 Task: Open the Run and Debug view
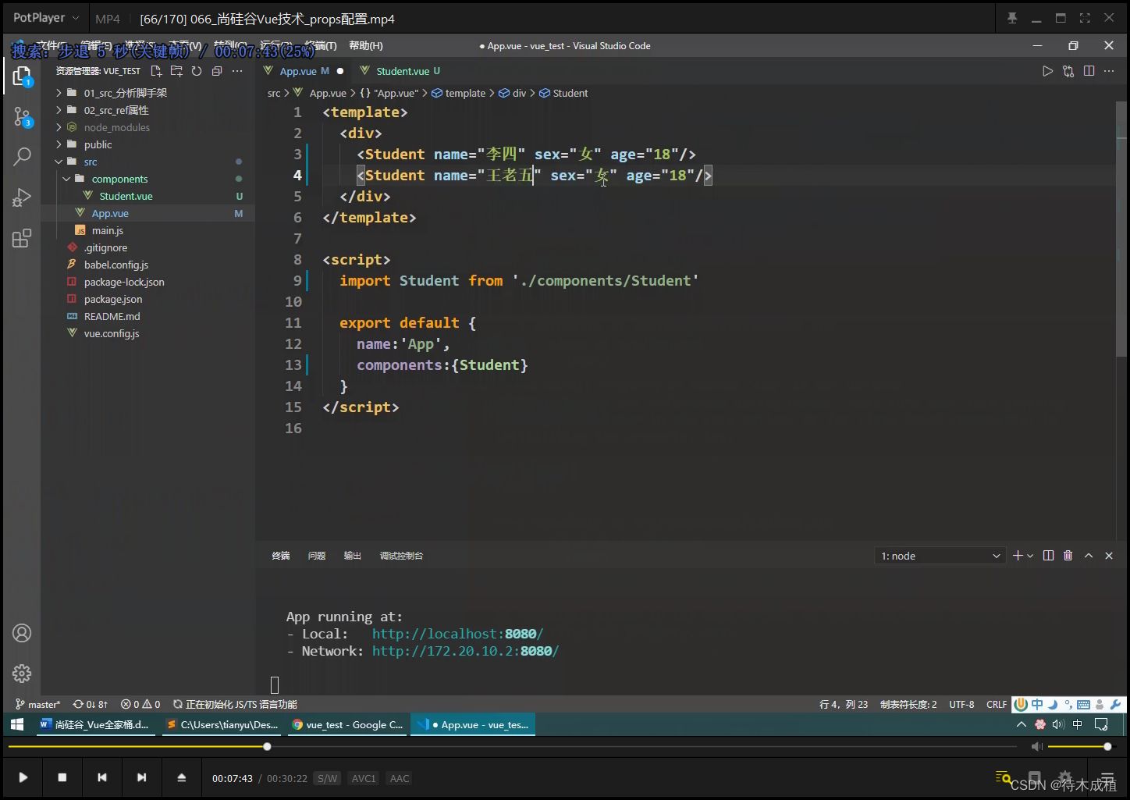[x=22, y=197]
